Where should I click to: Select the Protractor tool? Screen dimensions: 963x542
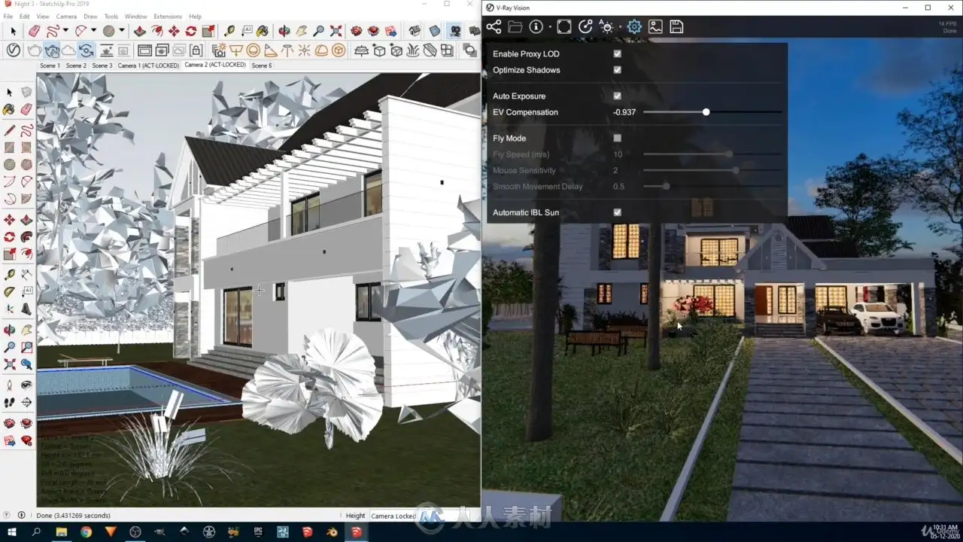[10, 291]
